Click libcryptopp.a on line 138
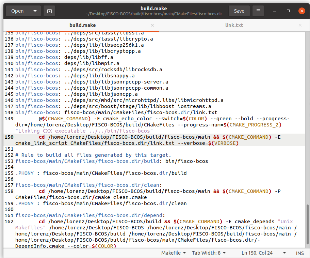This screenshot has width=310, height=258. coord(121,51)
